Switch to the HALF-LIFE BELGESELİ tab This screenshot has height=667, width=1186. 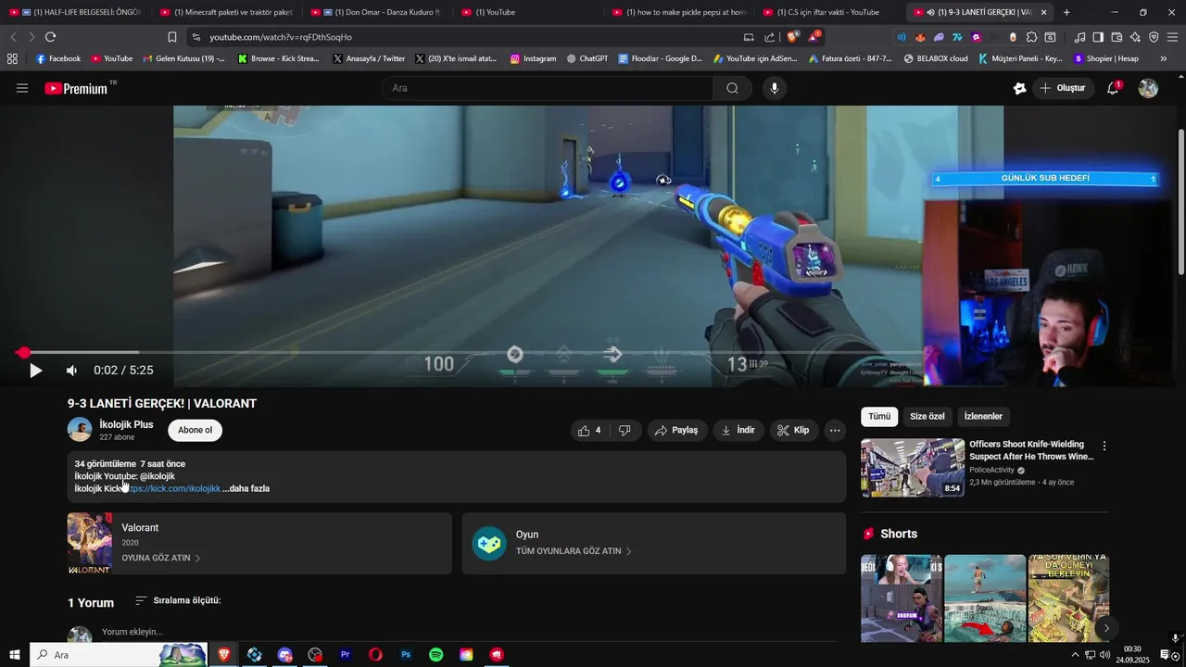(x=76, y=12)
